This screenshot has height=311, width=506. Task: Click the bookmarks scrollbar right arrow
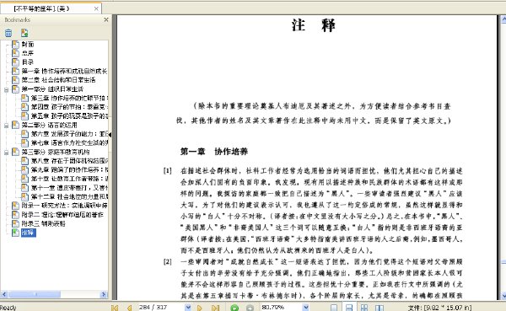coord(104,294)
